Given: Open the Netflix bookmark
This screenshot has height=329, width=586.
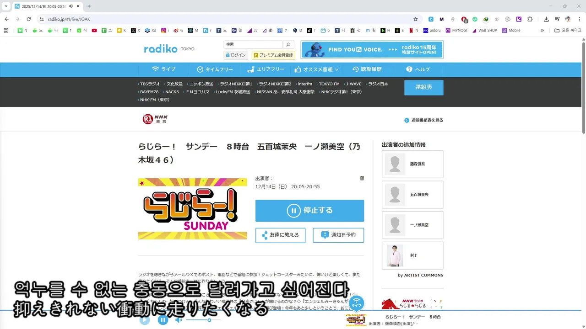Looking at the screenshot, I should (414, 31).
